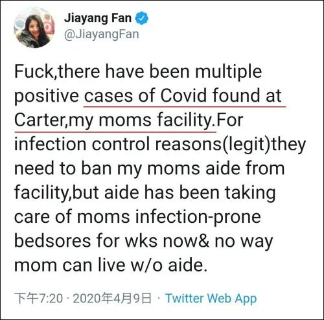Click "infection control" in the tweet text

(82, 144)
